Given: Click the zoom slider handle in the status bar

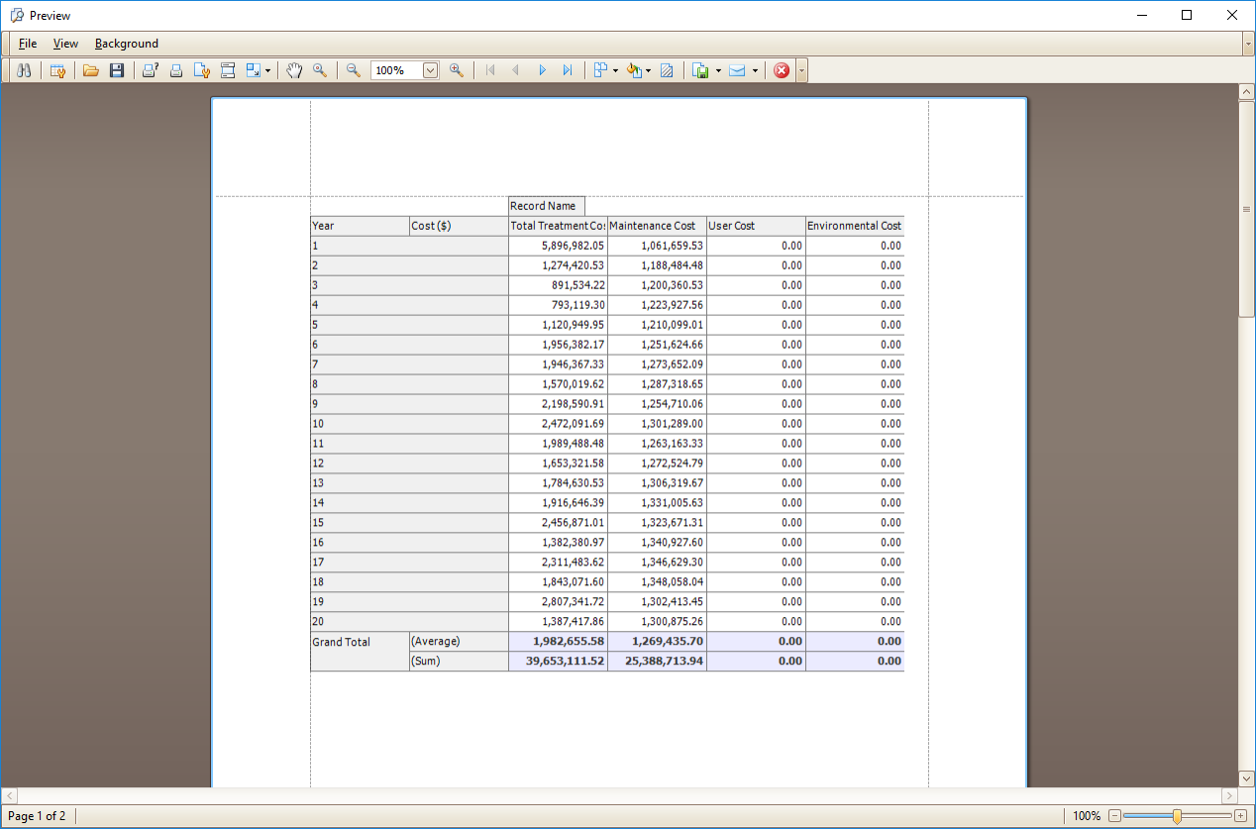Looking at the screenshot, I should coord(1177,816).
